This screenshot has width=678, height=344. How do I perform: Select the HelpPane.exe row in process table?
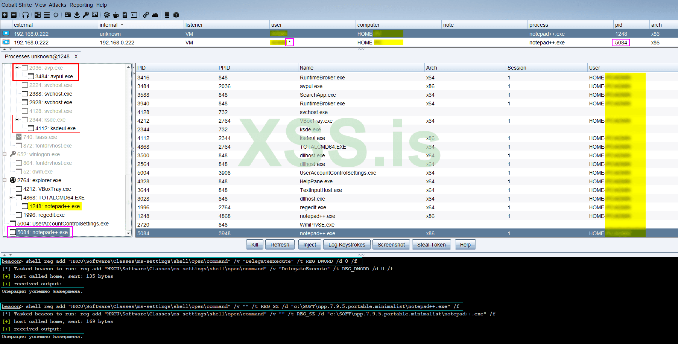point(406,181)
